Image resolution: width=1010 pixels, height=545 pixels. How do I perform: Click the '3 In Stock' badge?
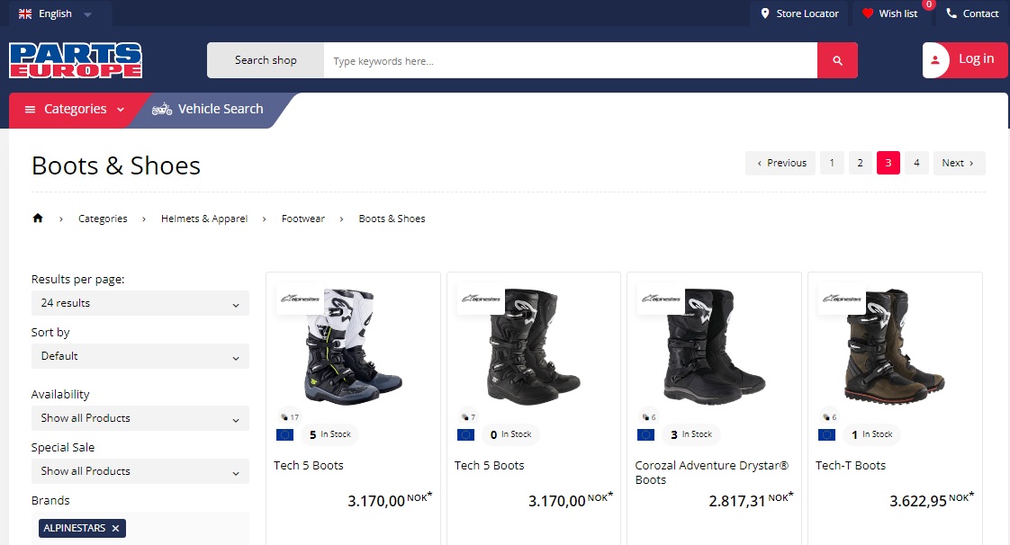coord(691,435)
